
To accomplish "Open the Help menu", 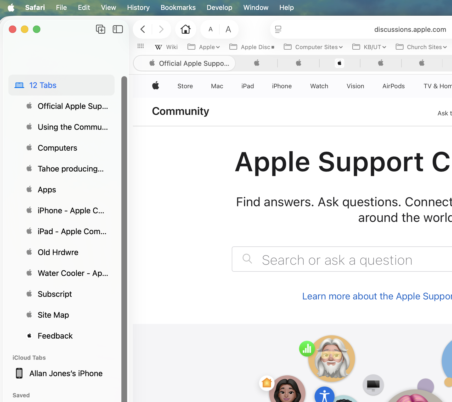I will (x=287, y=8).
